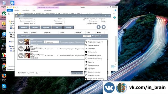Image resolution: width=168 pixels, height=94 pixels.
Task: Open the Поделиться tab in Explorer
Action: pyautogui.click(x=26, y=10)
